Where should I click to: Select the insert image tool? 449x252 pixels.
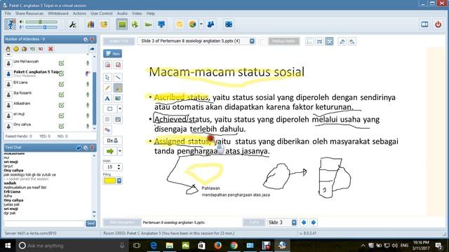pos(118,99)
